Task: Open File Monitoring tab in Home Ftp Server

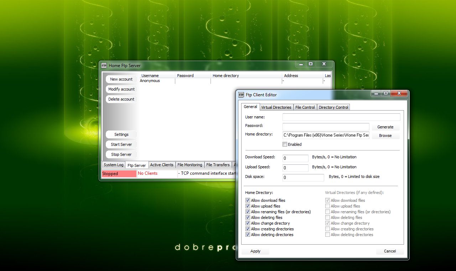Action: coord(190,165)
